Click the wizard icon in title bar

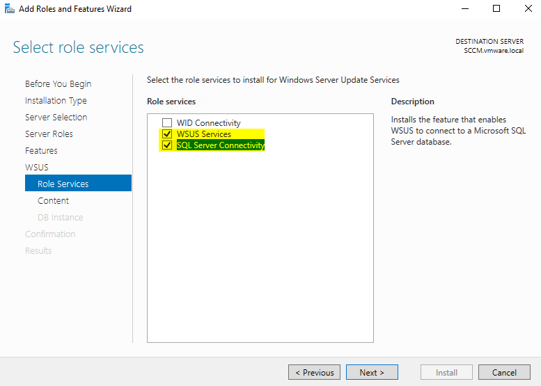point(9,9)
